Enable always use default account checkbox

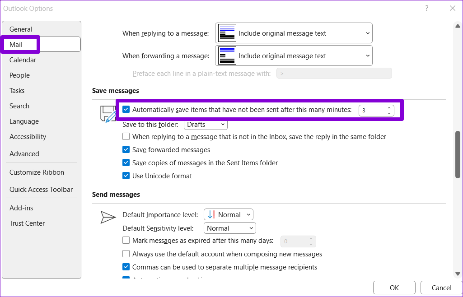click(126, 254)
